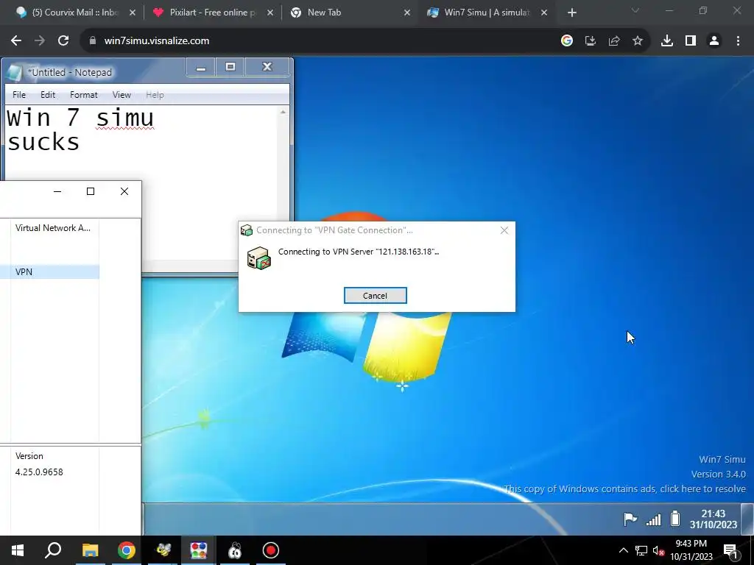Open the Windows Start button
The height and width of the screenshot is (565, 754).
(18, 550)
